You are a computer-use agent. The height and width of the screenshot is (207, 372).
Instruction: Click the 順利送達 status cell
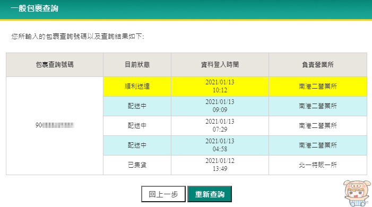137,87
